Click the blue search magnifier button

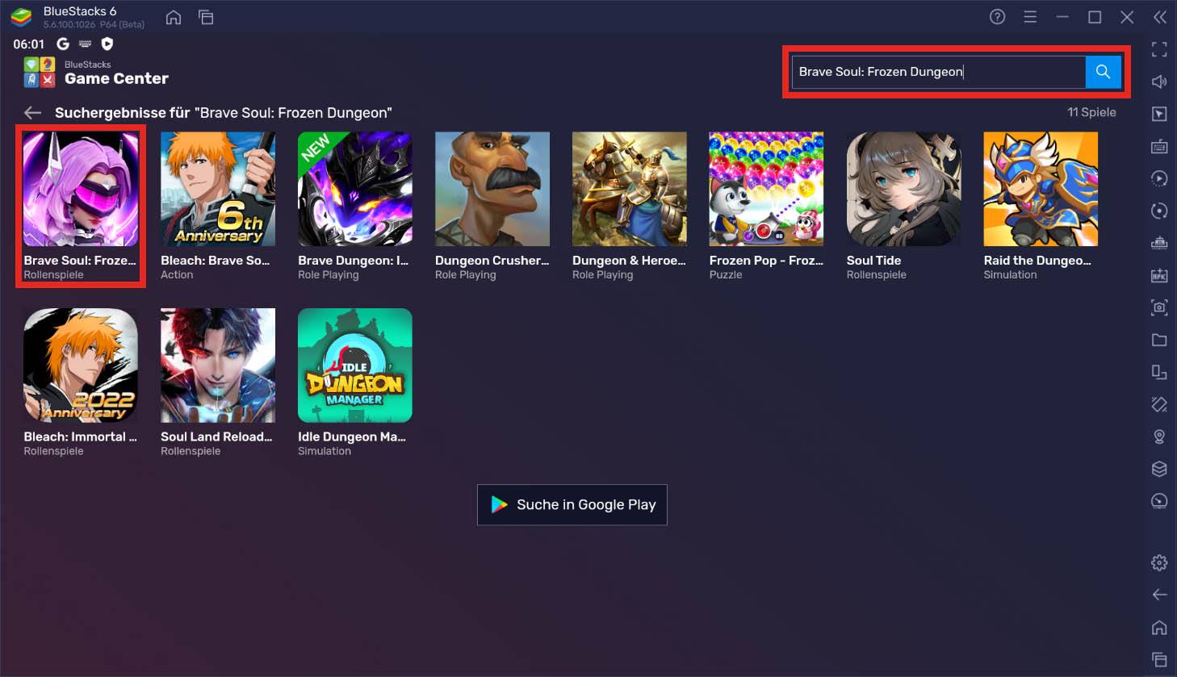1103,72
